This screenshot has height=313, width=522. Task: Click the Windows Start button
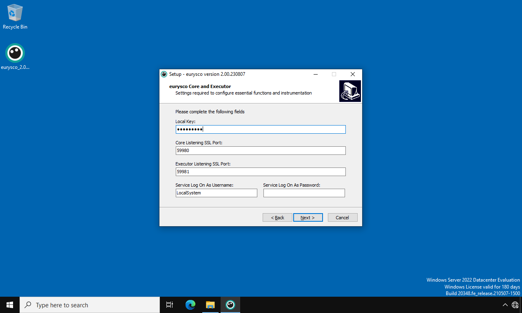tap(10, 305)
